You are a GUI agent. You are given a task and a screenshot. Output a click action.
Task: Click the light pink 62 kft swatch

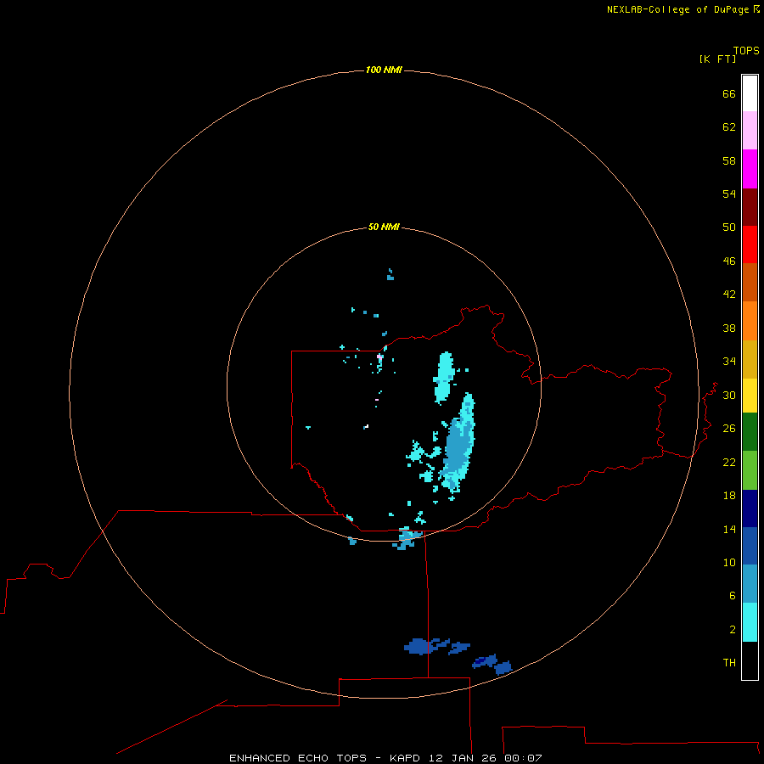click(750, 130)
